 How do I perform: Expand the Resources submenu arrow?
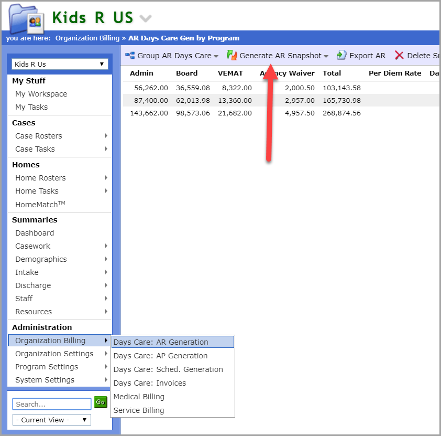[x=106, y=311]
